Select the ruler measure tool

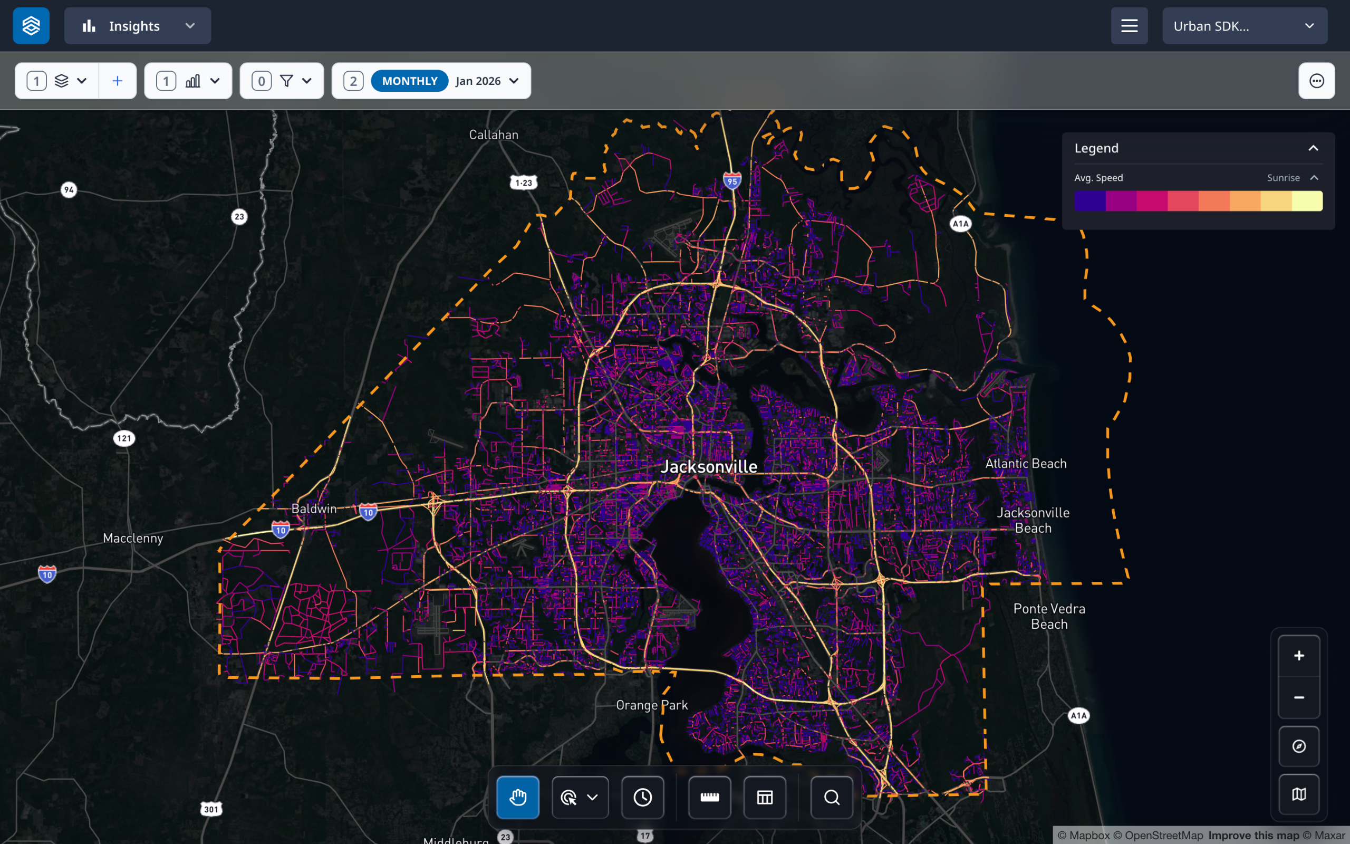tap(709, 797)
